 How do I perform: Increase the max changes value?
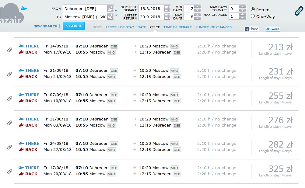point(242,14)
